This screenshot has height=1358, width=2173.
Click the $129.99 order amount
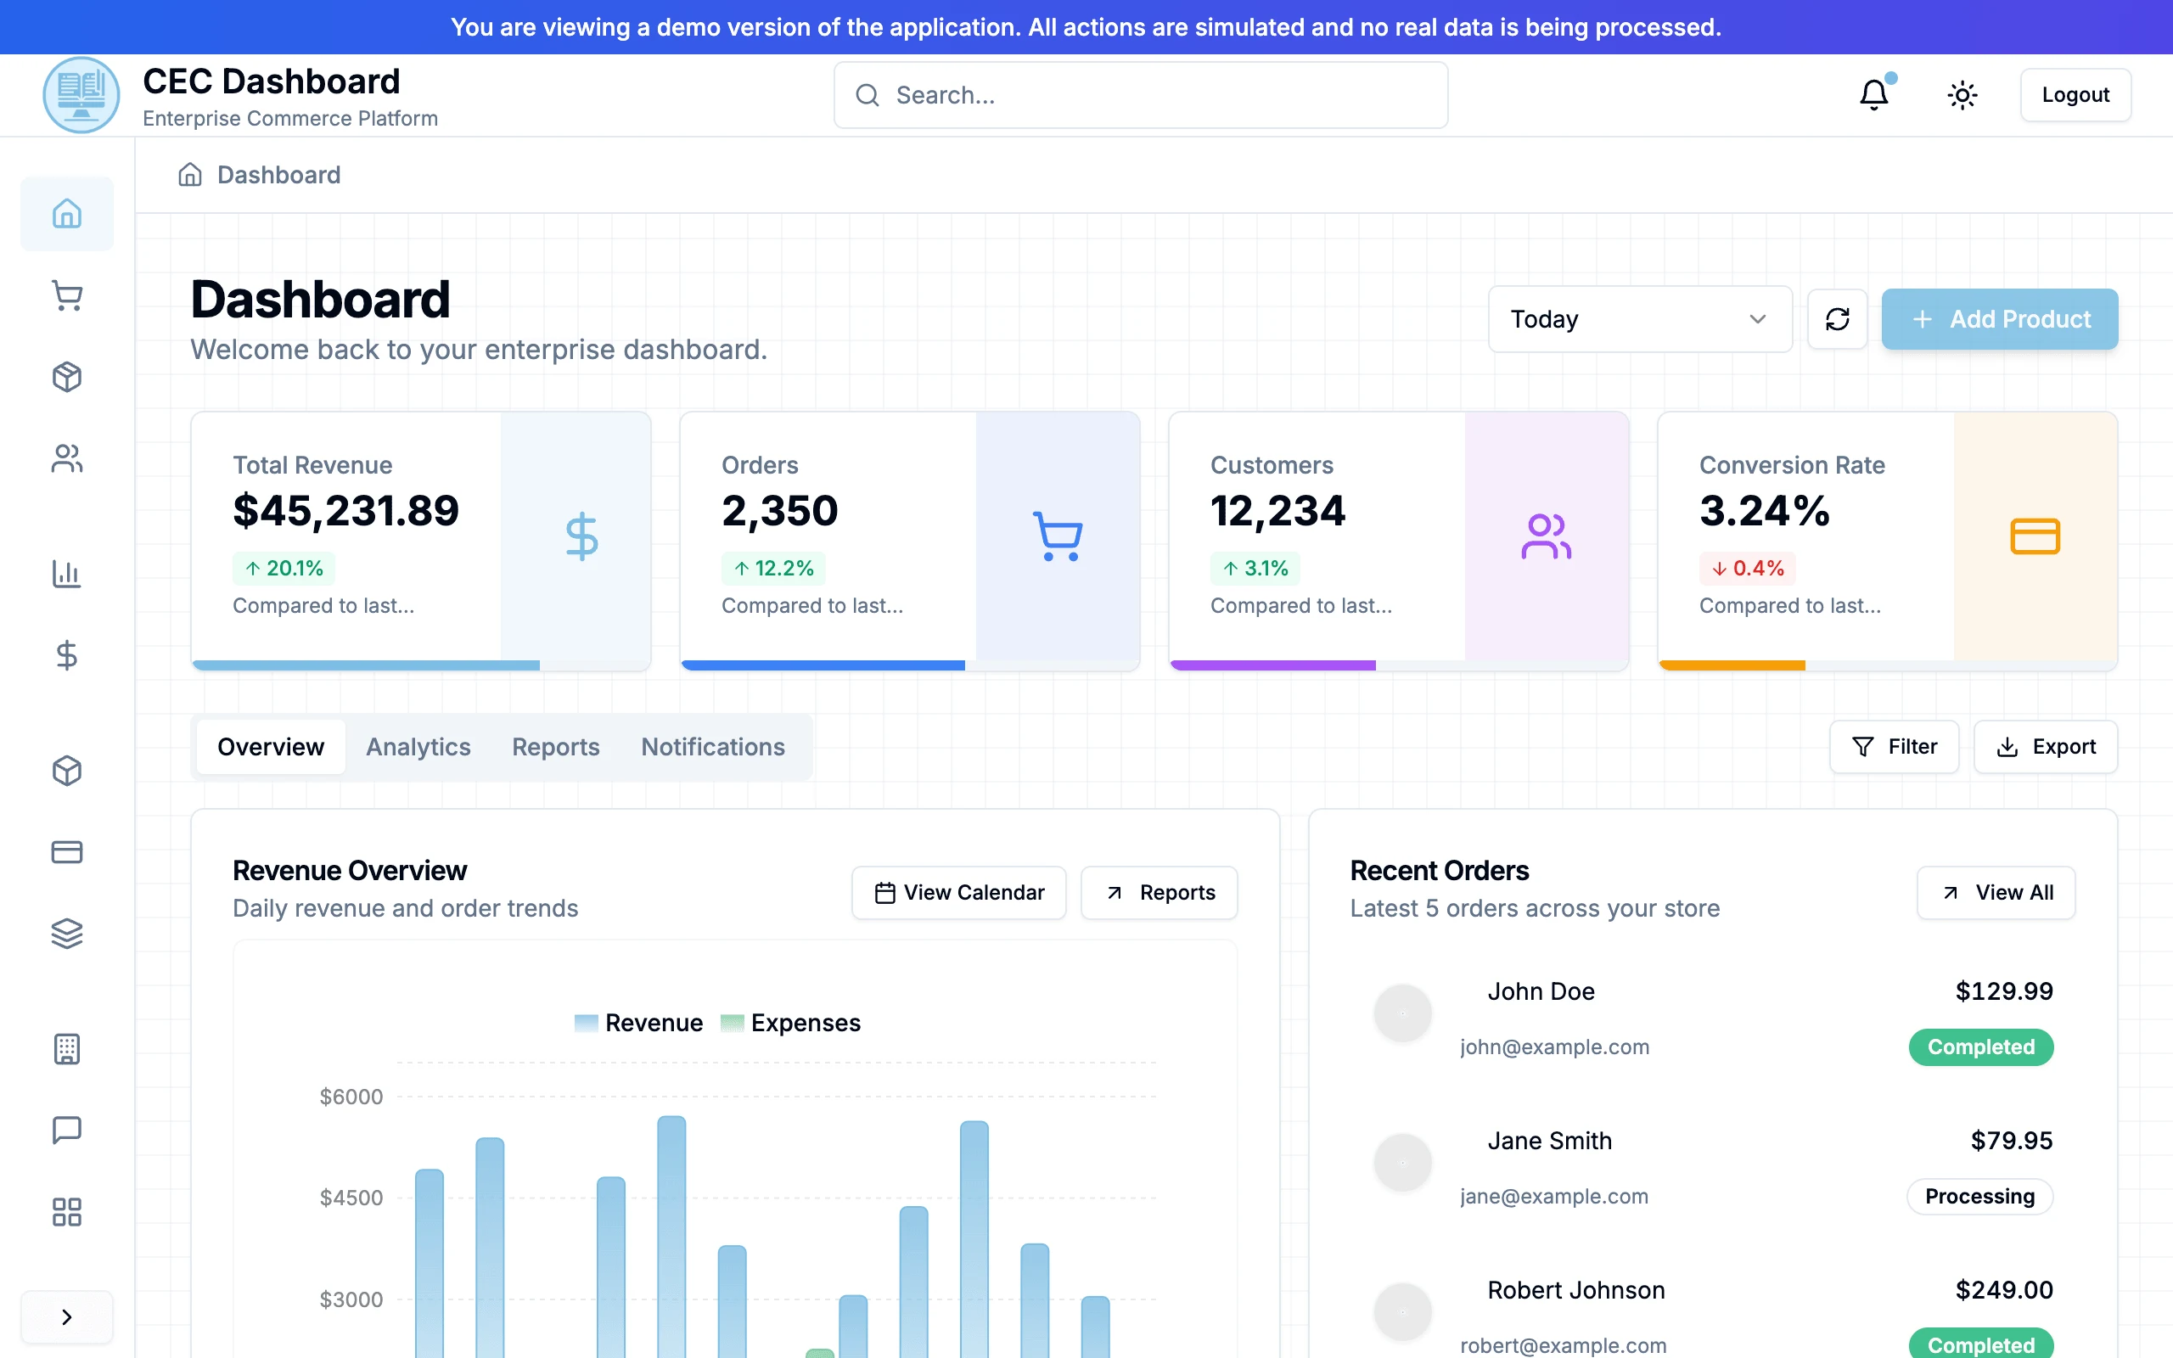pyautogui.click(x=2004, y=990)
